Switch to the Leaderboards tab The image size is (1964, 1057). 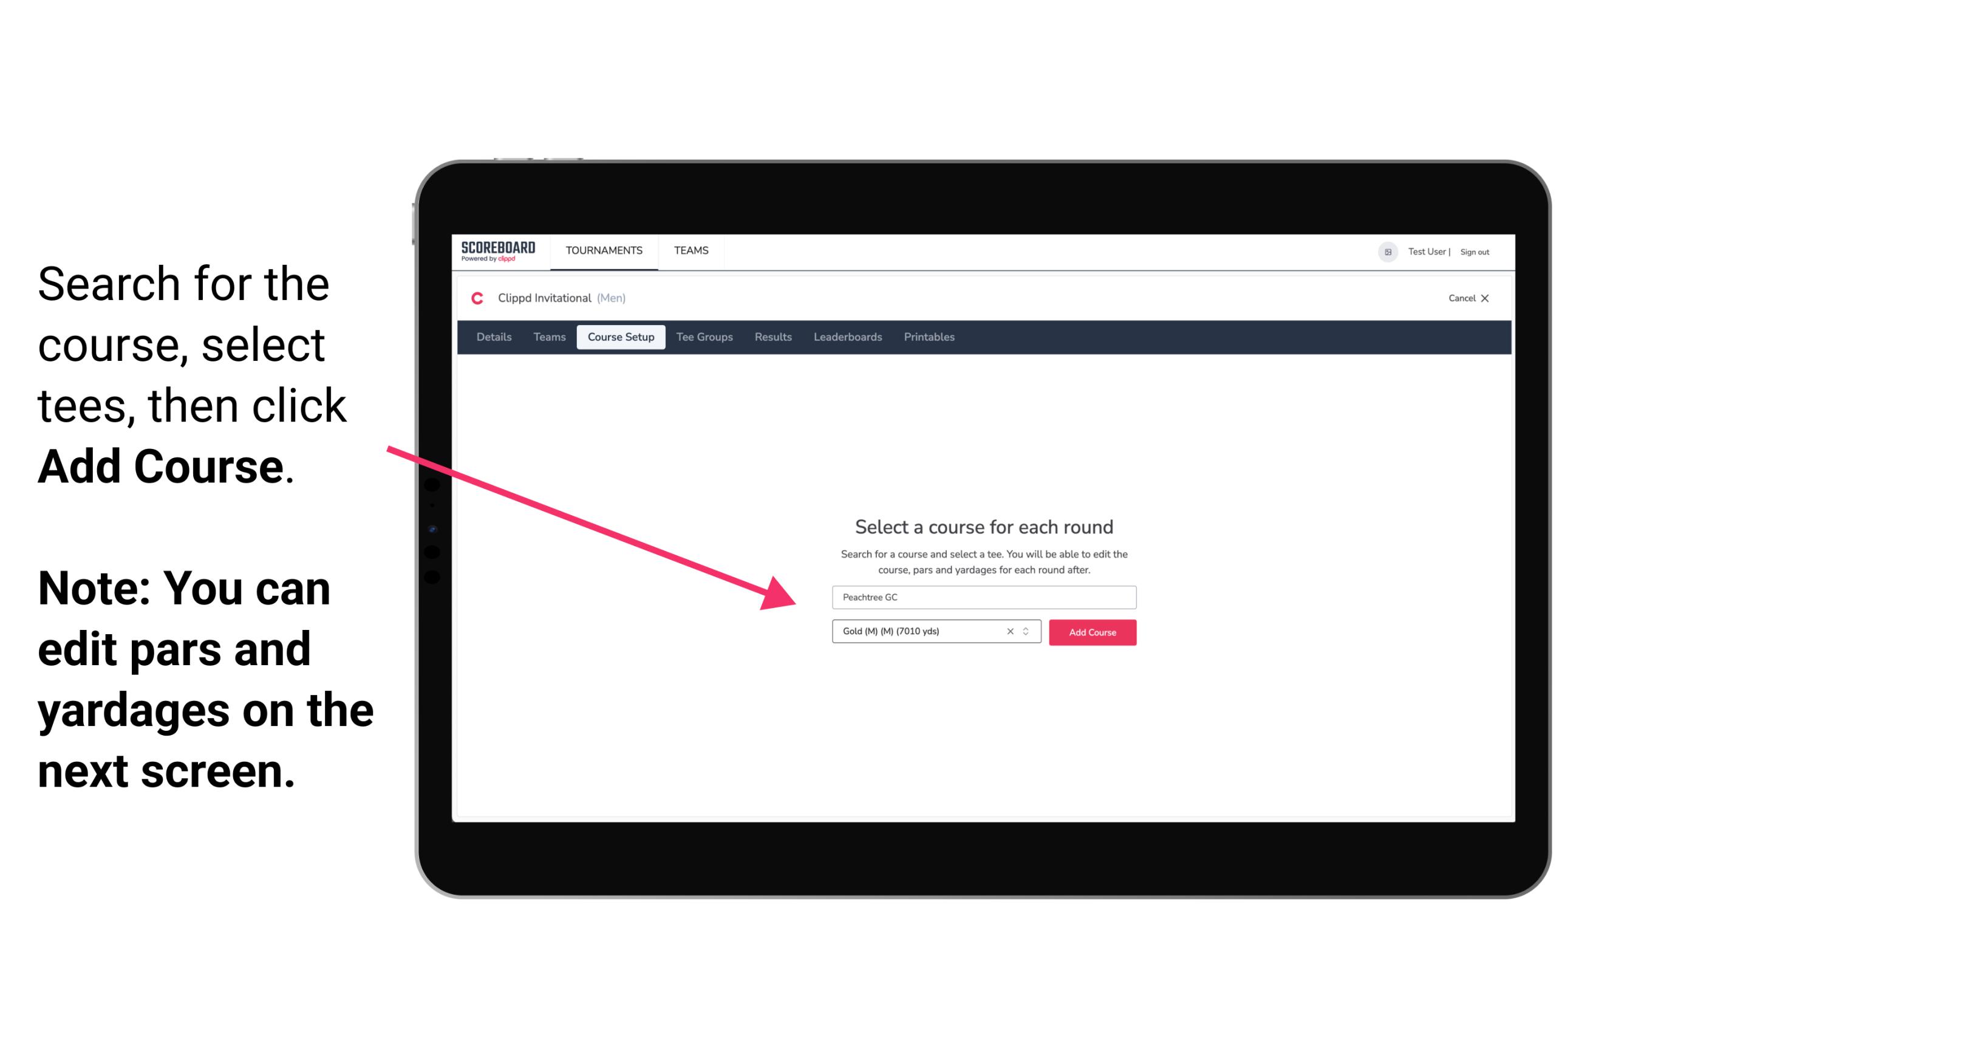847,337
